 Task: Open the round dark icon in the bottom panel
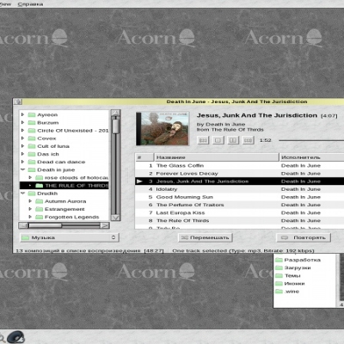16,337
